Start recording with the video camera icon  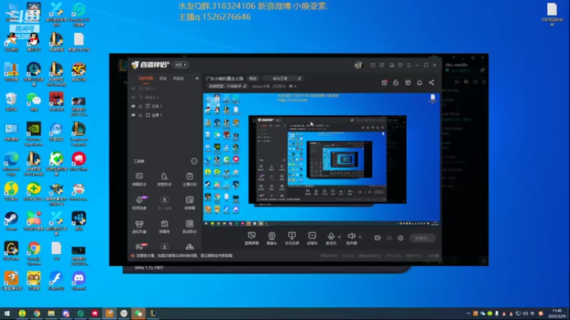click(x=378, y=238)
